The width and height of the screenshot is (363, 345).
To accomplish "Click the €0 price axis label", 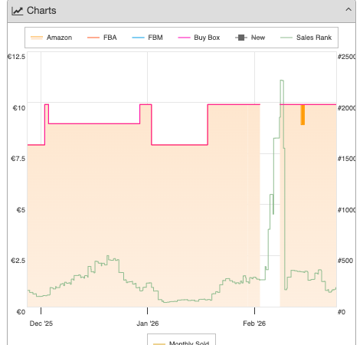I will click(21, 312).
